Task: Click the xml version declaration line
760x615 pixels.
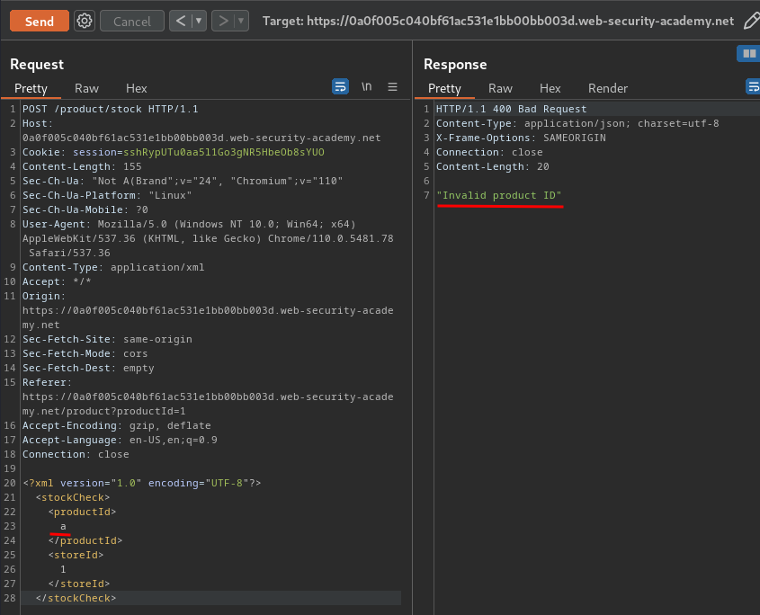Action: 141,483
